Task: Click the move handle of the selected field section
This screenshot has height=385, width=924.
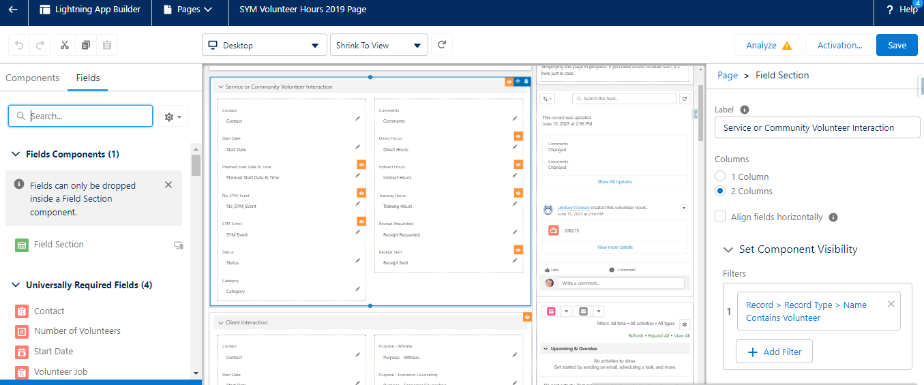Action: [x=518, y=82]
